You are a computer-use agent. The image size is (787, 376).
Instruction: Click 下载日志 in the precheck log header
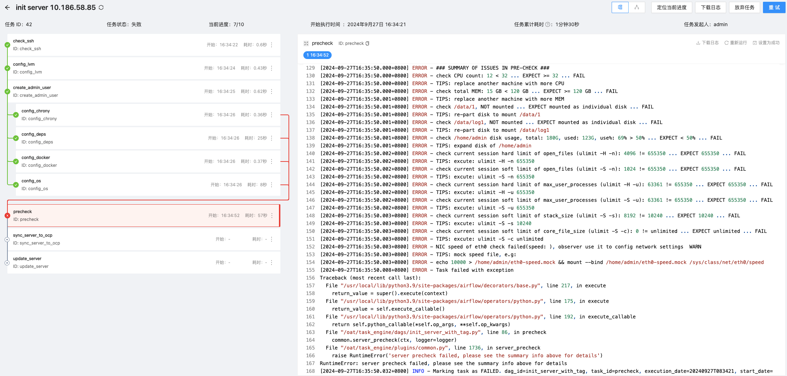[707, 43]
